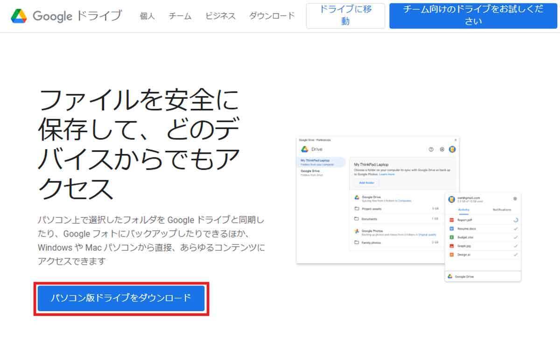Click the account avatar in Drive preferences preview
The image size is (560, 360).
[x=452, y=149]
